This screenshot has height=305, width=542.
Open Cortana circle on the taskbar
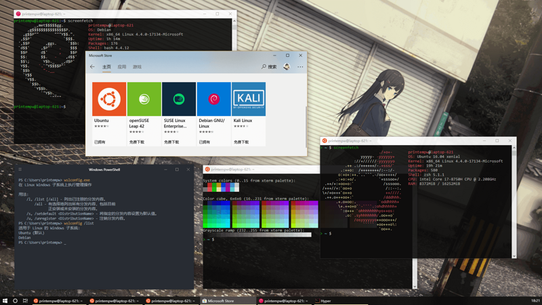click(x=15, y=301)
